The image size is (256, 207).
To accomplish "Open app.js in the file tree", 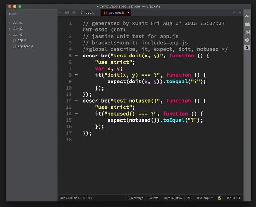I will point(22,40).
